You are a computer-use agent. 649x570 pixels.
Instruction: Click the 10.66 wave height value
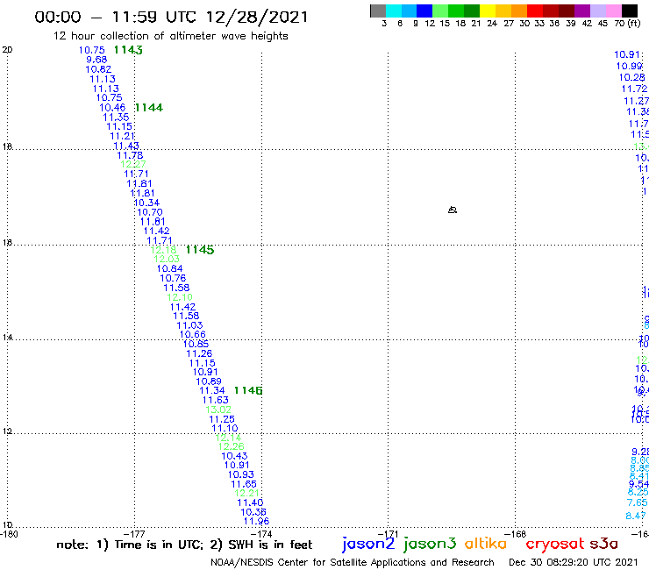tap(192, 334)
